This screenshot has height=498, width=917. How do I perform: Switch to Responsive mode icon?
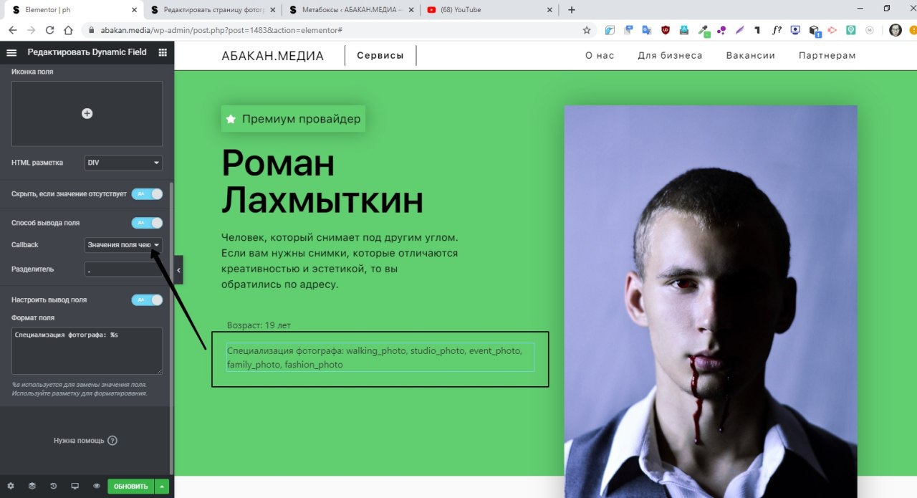click(75, 486)
